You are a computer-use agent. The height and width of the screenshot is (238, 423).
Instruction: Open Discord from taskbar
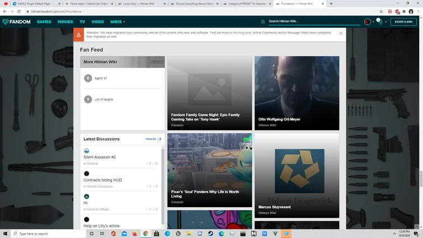(199, 234)
